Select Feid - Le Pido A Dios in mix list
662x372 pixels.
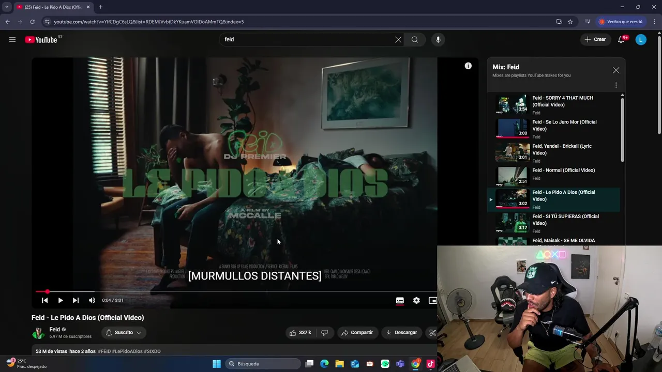click(x=553, y=199)
